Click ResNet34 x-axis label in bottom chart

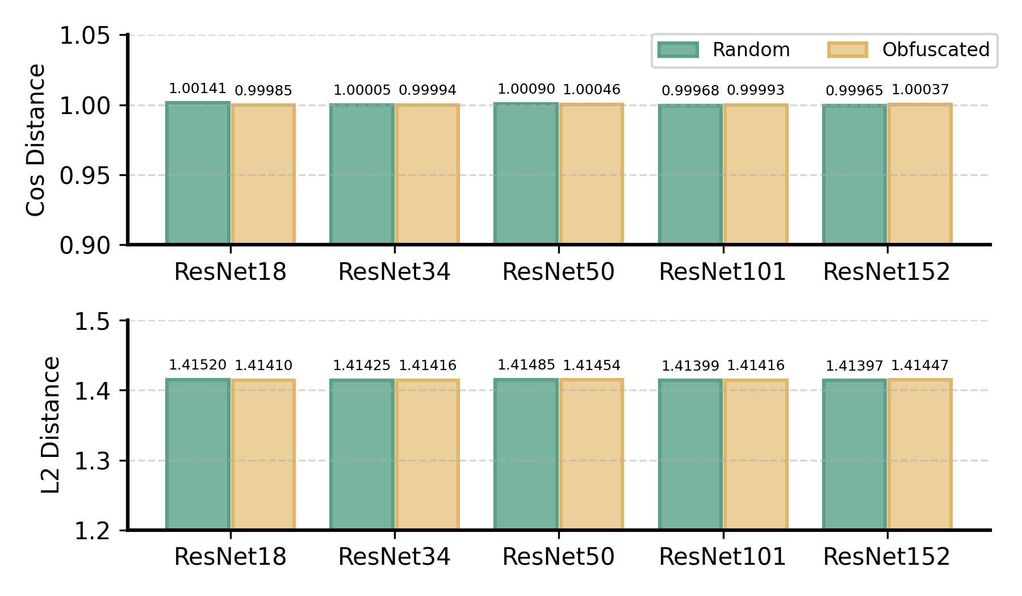point(394,557)
